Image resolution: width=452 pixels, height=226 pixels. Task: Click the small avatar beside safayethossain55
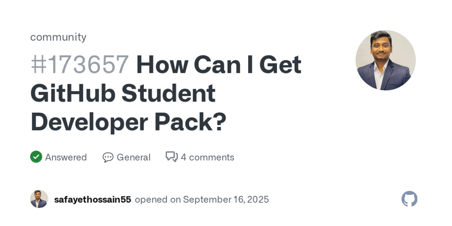(39, 199)
